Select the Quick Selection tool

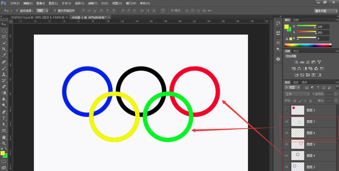(4, 43)
